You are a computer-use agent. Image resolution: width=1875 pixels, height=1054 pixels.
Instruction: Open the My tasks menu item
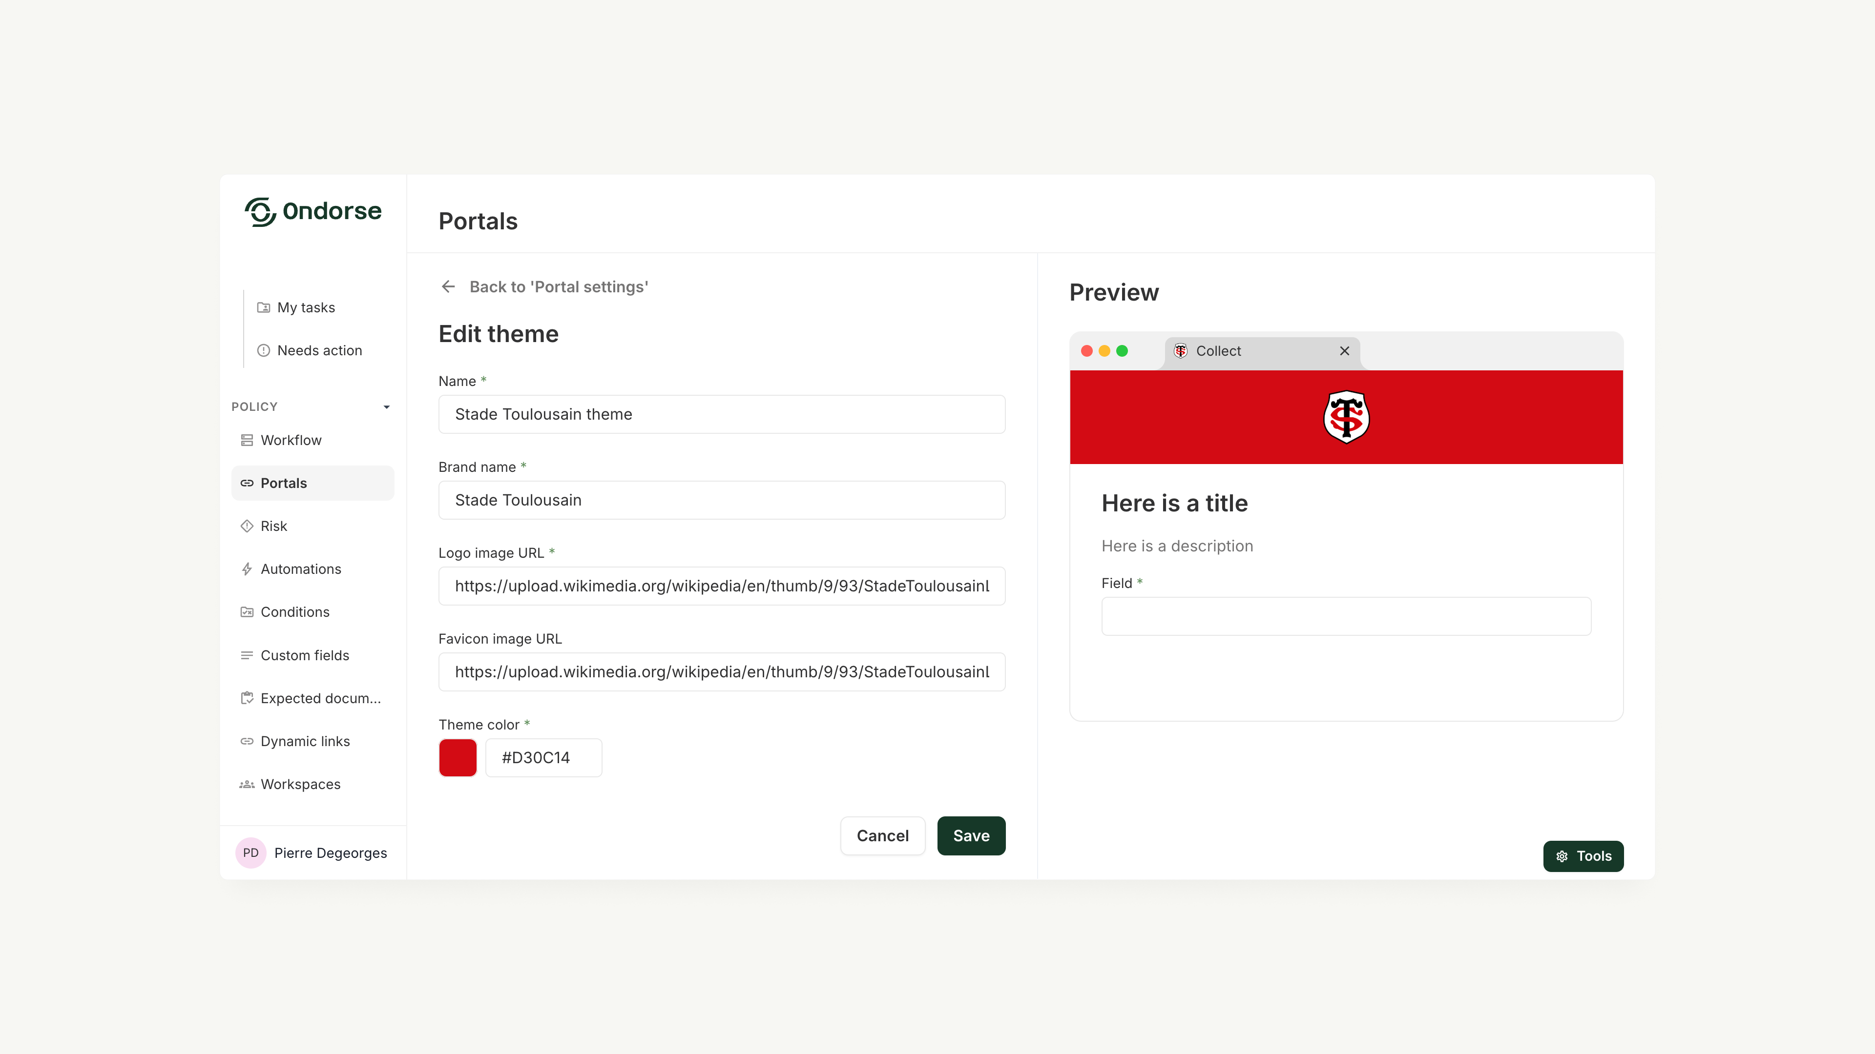[x=306, y=308]
